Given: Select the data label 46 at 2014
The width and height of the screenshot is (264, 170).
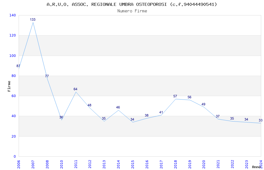Looking at the screenshot, I should coord(118,107).
